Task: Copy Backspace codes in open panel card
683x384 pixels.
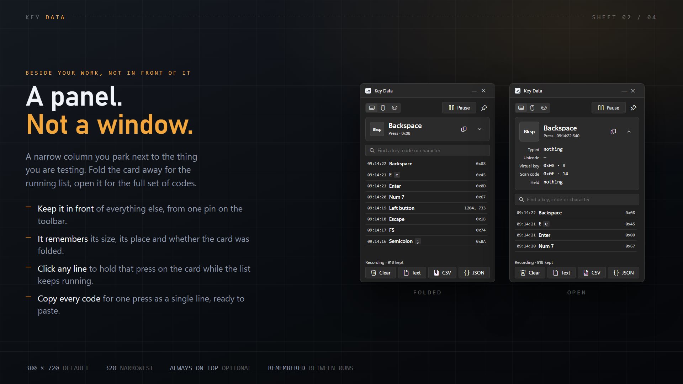Action: pyautogui.click(x=613, y=132)
